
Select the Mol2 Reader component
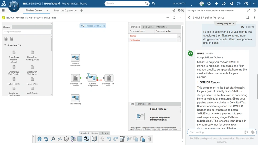[x=33, y=90]
